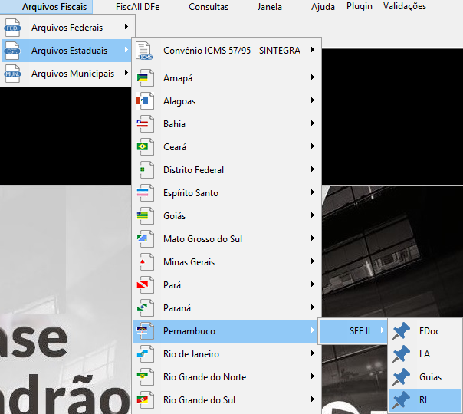
Task: Choose the Alagoas label
Action: click(x=179, y=101)
